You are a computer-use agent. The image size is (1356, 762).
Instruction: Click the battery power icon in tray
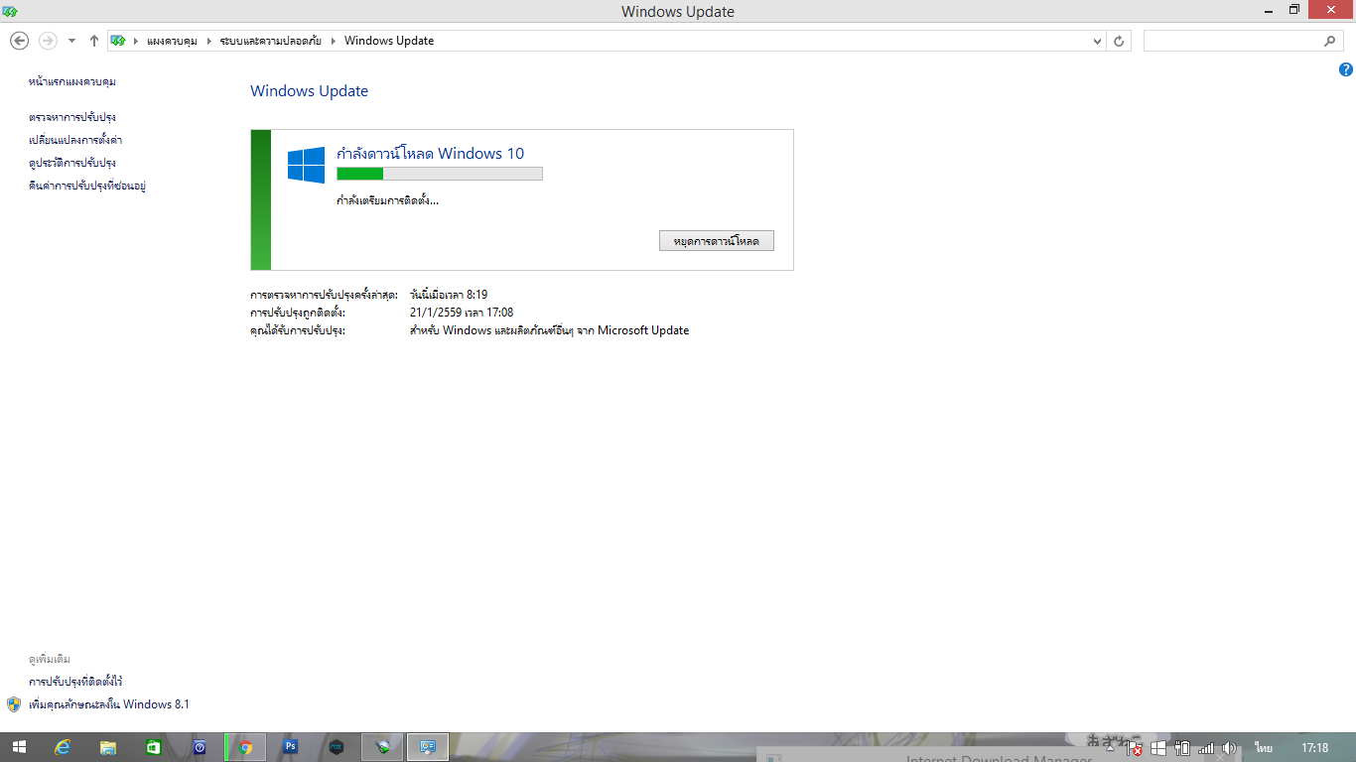[x=1182, y=748]
